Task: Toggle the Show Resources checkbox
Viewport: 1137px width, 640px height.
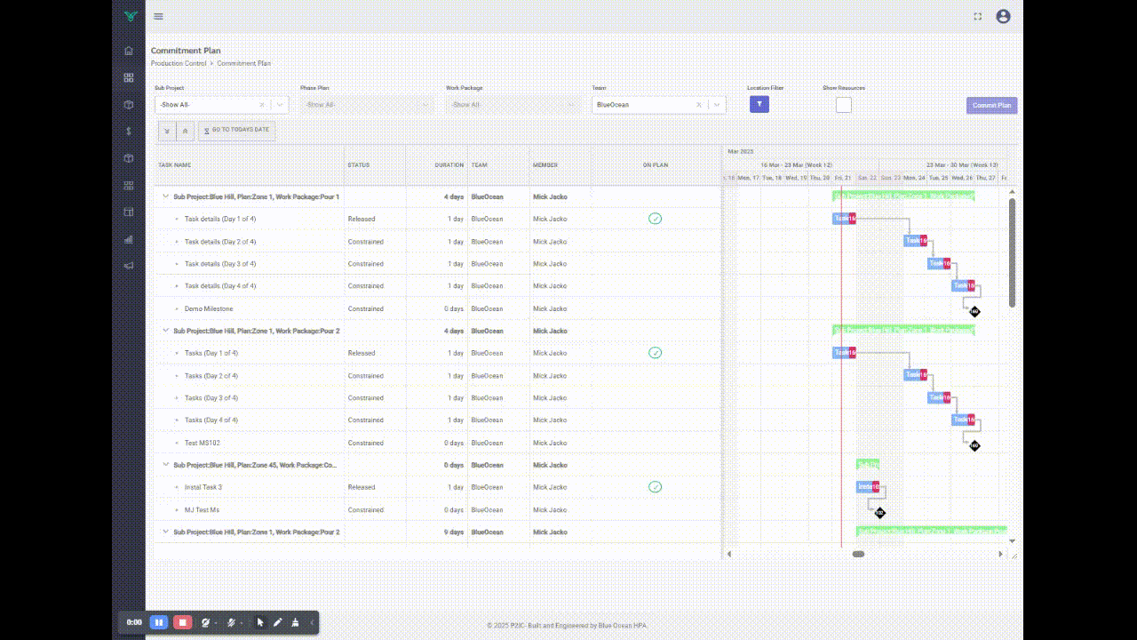Action: pyautogui.click(x=844, y=105)
